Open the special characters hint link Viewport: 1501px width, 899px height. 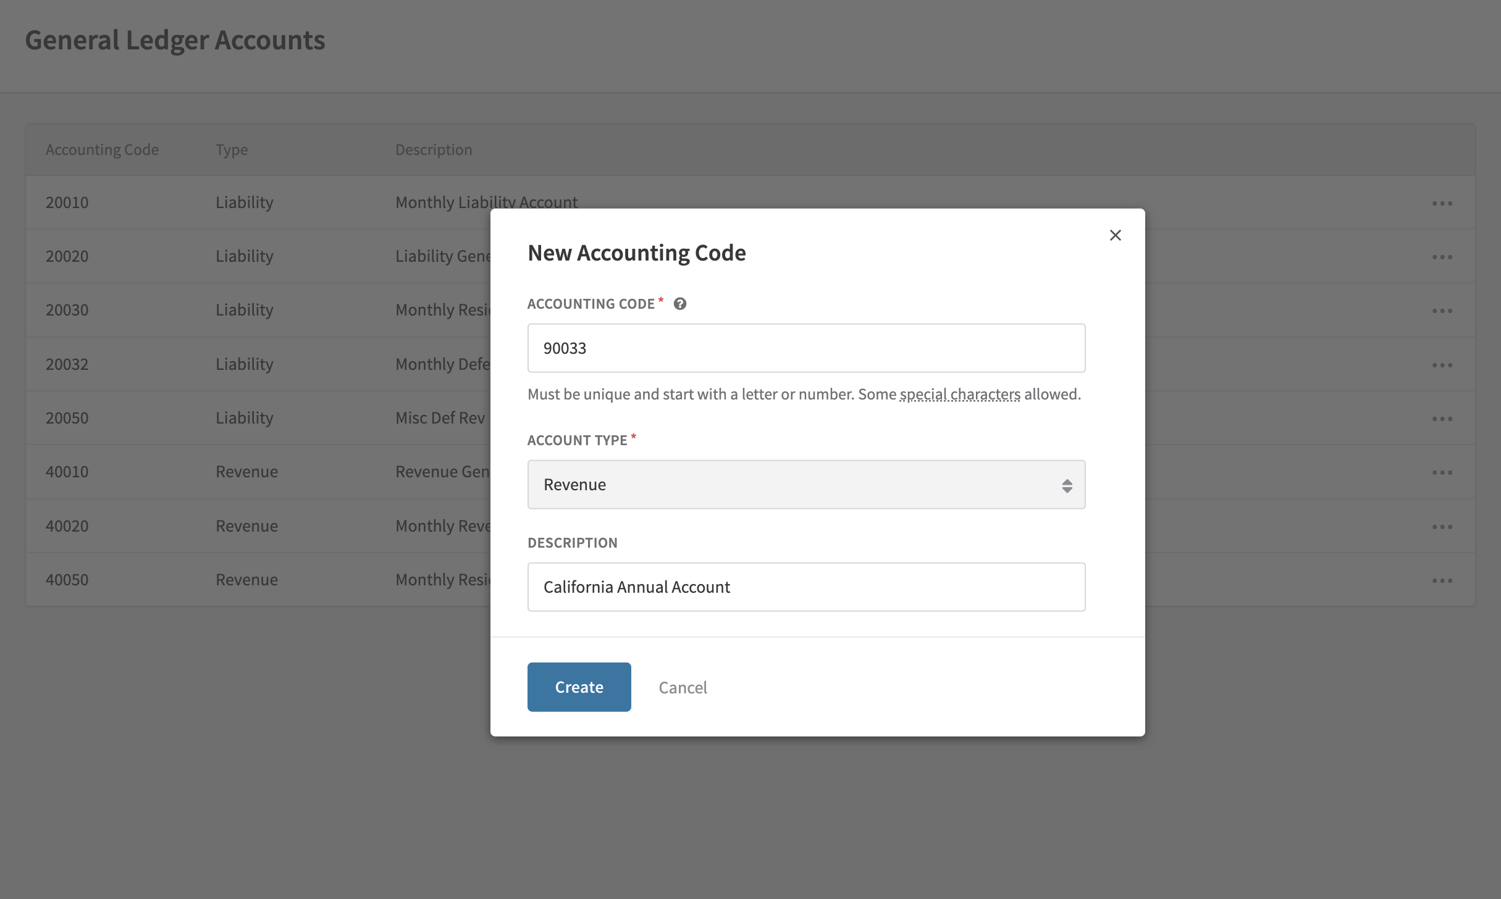click(960, 394)
